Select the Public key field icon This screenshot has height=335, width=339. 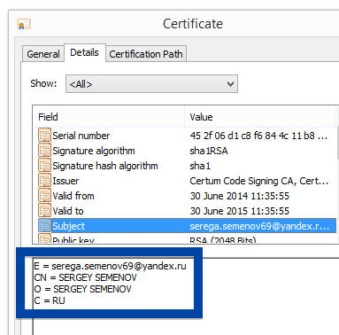tap(44, 238)
